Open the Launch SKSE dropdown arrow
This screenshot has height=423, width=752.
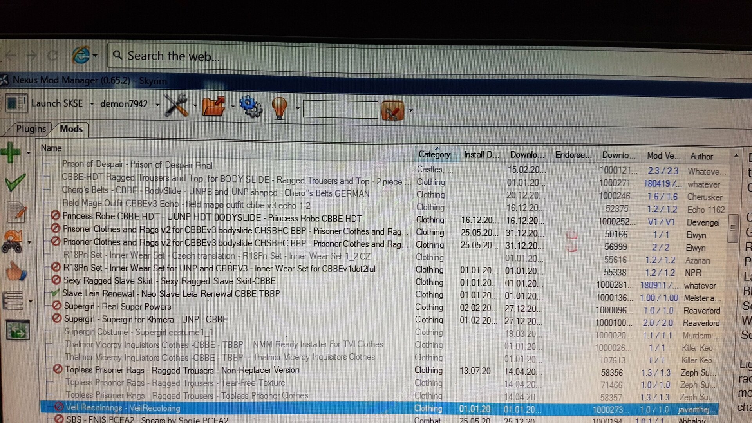point(92,104)
